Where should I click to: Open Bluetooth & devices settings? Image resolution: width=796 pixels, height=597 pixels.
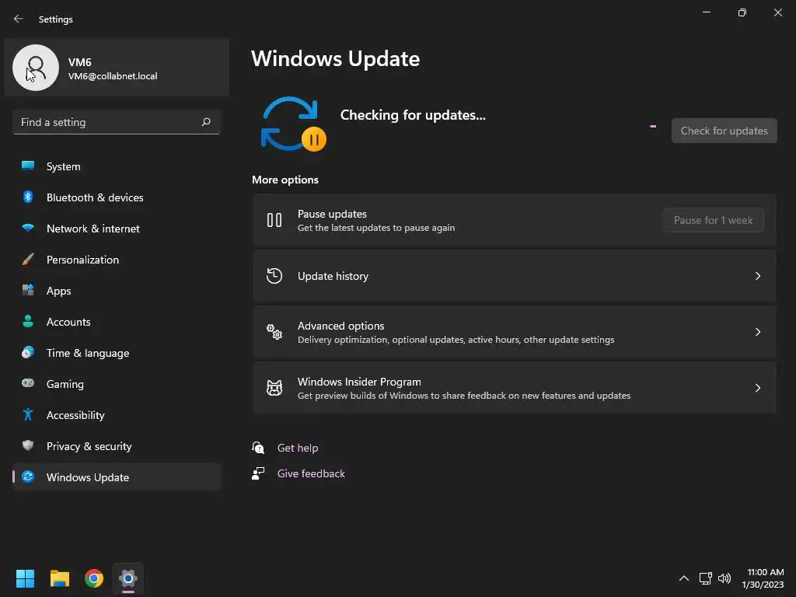[x=117, y=197]
